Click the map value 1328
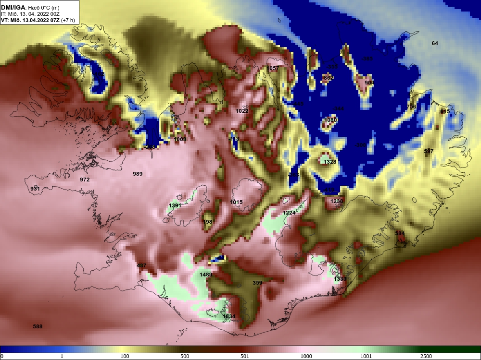This screenshot has height=360, width=481. coord(330,162)
